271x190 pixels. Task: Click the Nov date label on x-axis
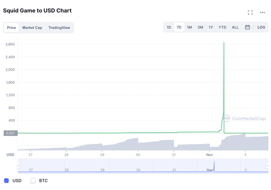[x=209, y=155]
